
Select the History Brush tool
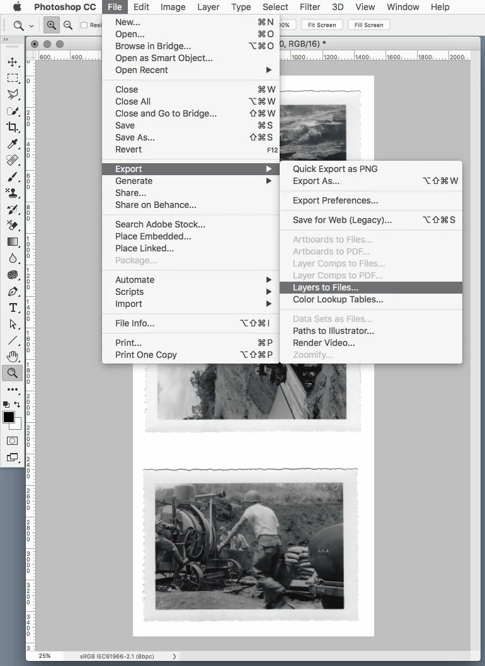[13, 209]
